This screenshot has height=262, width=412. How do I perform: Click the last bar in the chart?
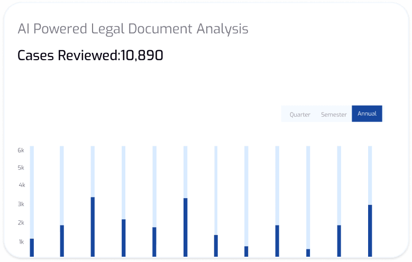370,231
